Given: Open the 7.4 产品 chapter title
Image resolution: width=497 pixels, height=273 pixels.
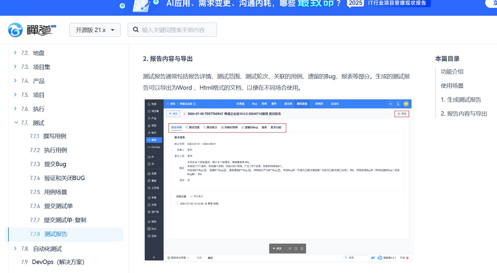Looking at the screenshot, I should tap(38, 81).
